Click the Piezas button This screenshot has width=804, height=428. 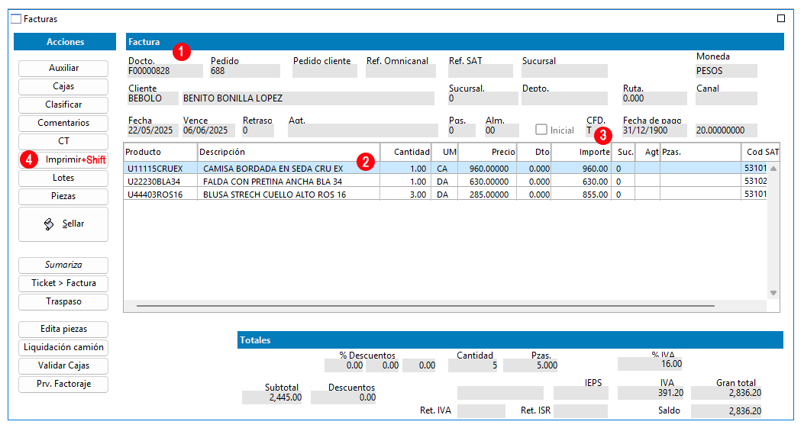[x=63, y=196]
